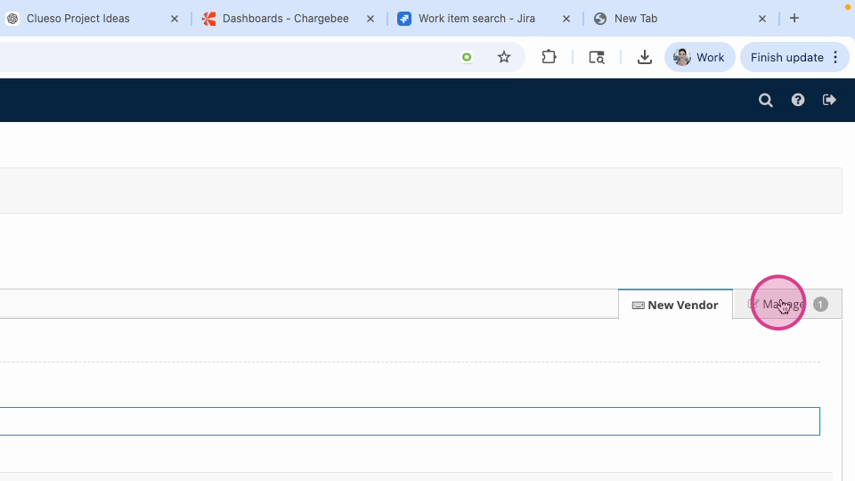The height and width of the screenshot is (481, 855).
Task: Click the green circle extension icon in address bar
Action: point(467,57)
